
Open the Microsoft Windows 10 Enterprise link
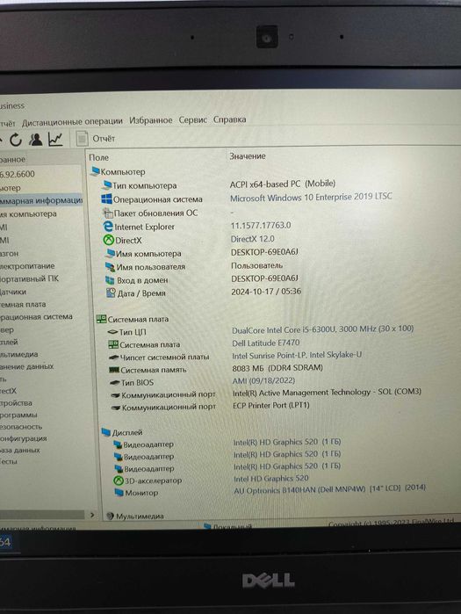click(x=311, y=197)
